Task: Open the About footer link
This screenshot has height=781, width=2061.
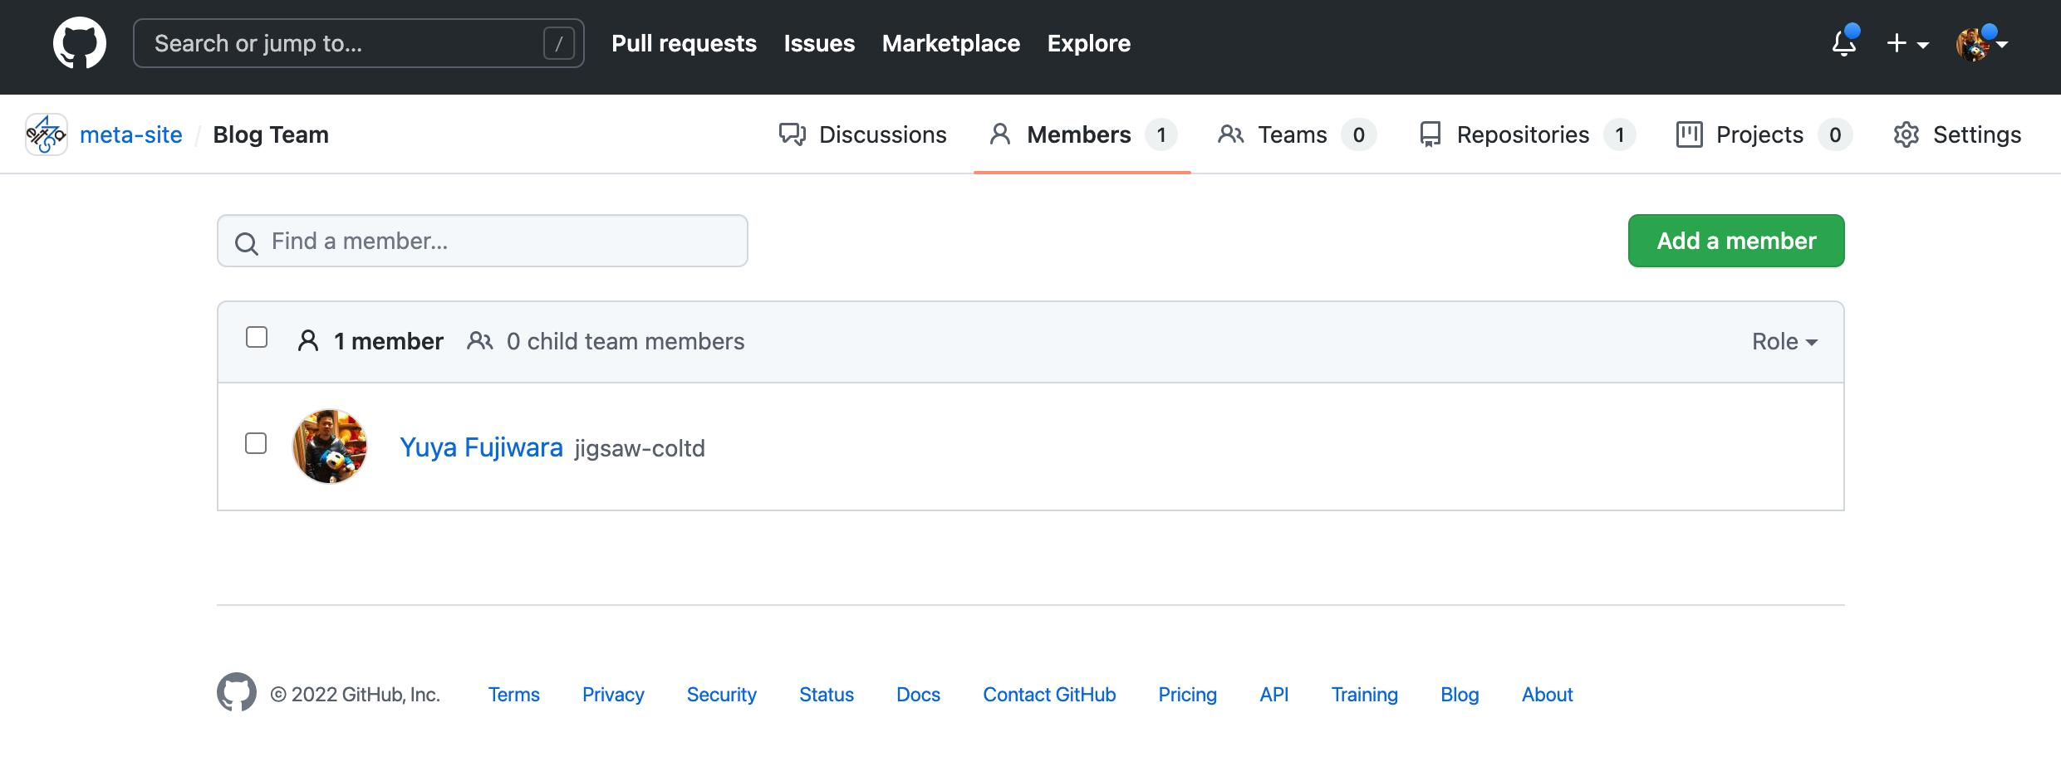Action: tap(1547, 695)
